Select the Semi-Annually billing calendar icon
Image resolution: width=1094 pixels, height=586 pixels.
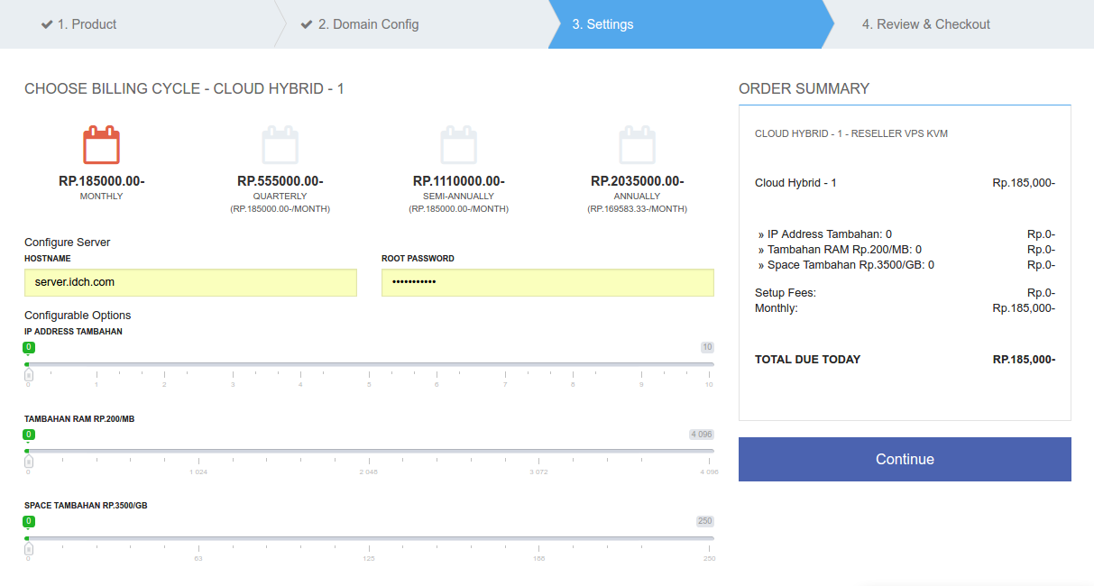(x=459, y=144)
